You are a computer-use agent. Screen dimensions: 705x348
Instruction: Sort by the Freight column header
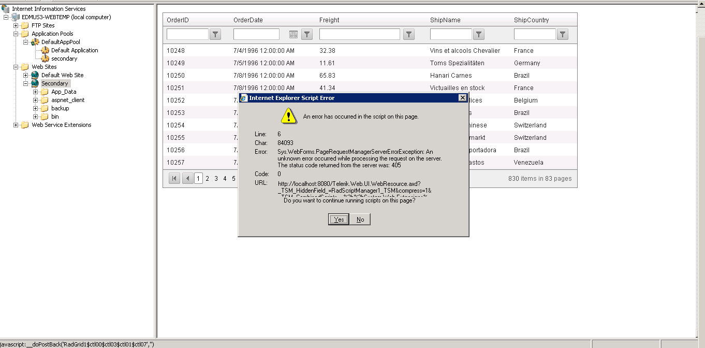click(x=329, y=20)
